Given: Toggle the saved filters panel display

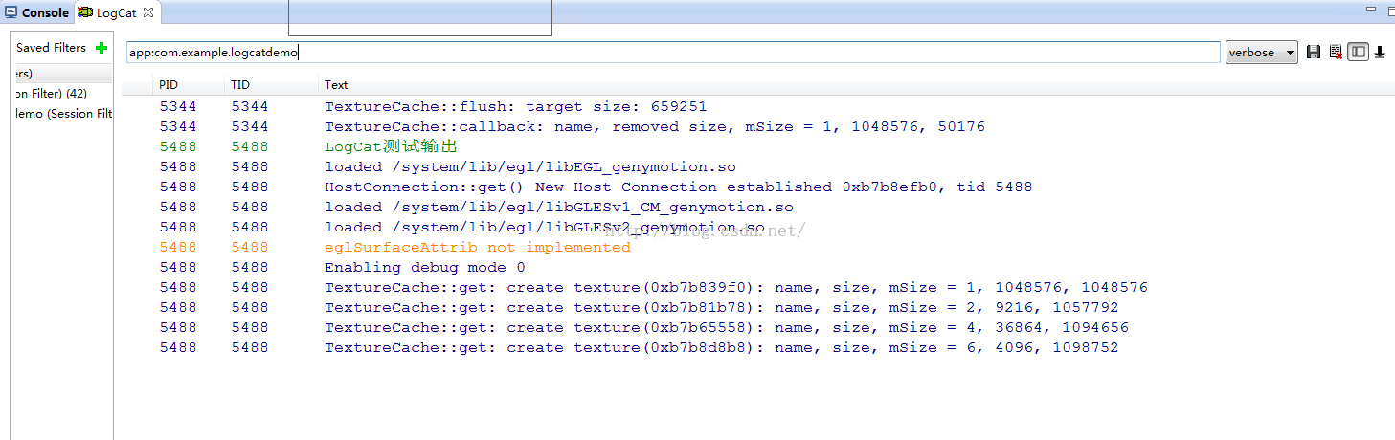Looking at the screenshot, I should [x=1358, y=53].
